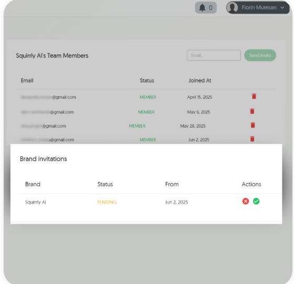
Task: Click the Send invite button
Action: [260, 55]
